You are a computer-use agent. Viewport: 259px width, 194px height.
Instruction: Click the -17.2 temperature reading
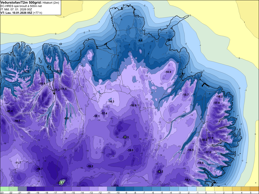pyautogui.click(x=57, y=90)
